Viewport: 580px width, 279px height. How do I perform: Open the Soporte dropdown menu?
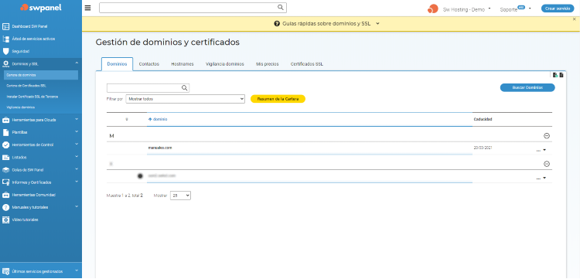coord(516,9)
